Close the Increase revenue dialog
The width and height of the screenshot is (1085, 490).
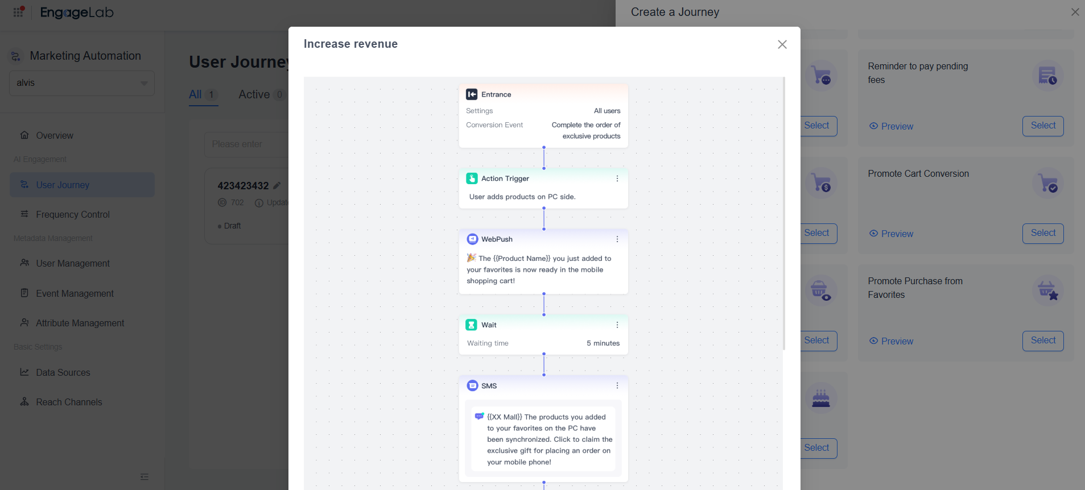point(782,44)
